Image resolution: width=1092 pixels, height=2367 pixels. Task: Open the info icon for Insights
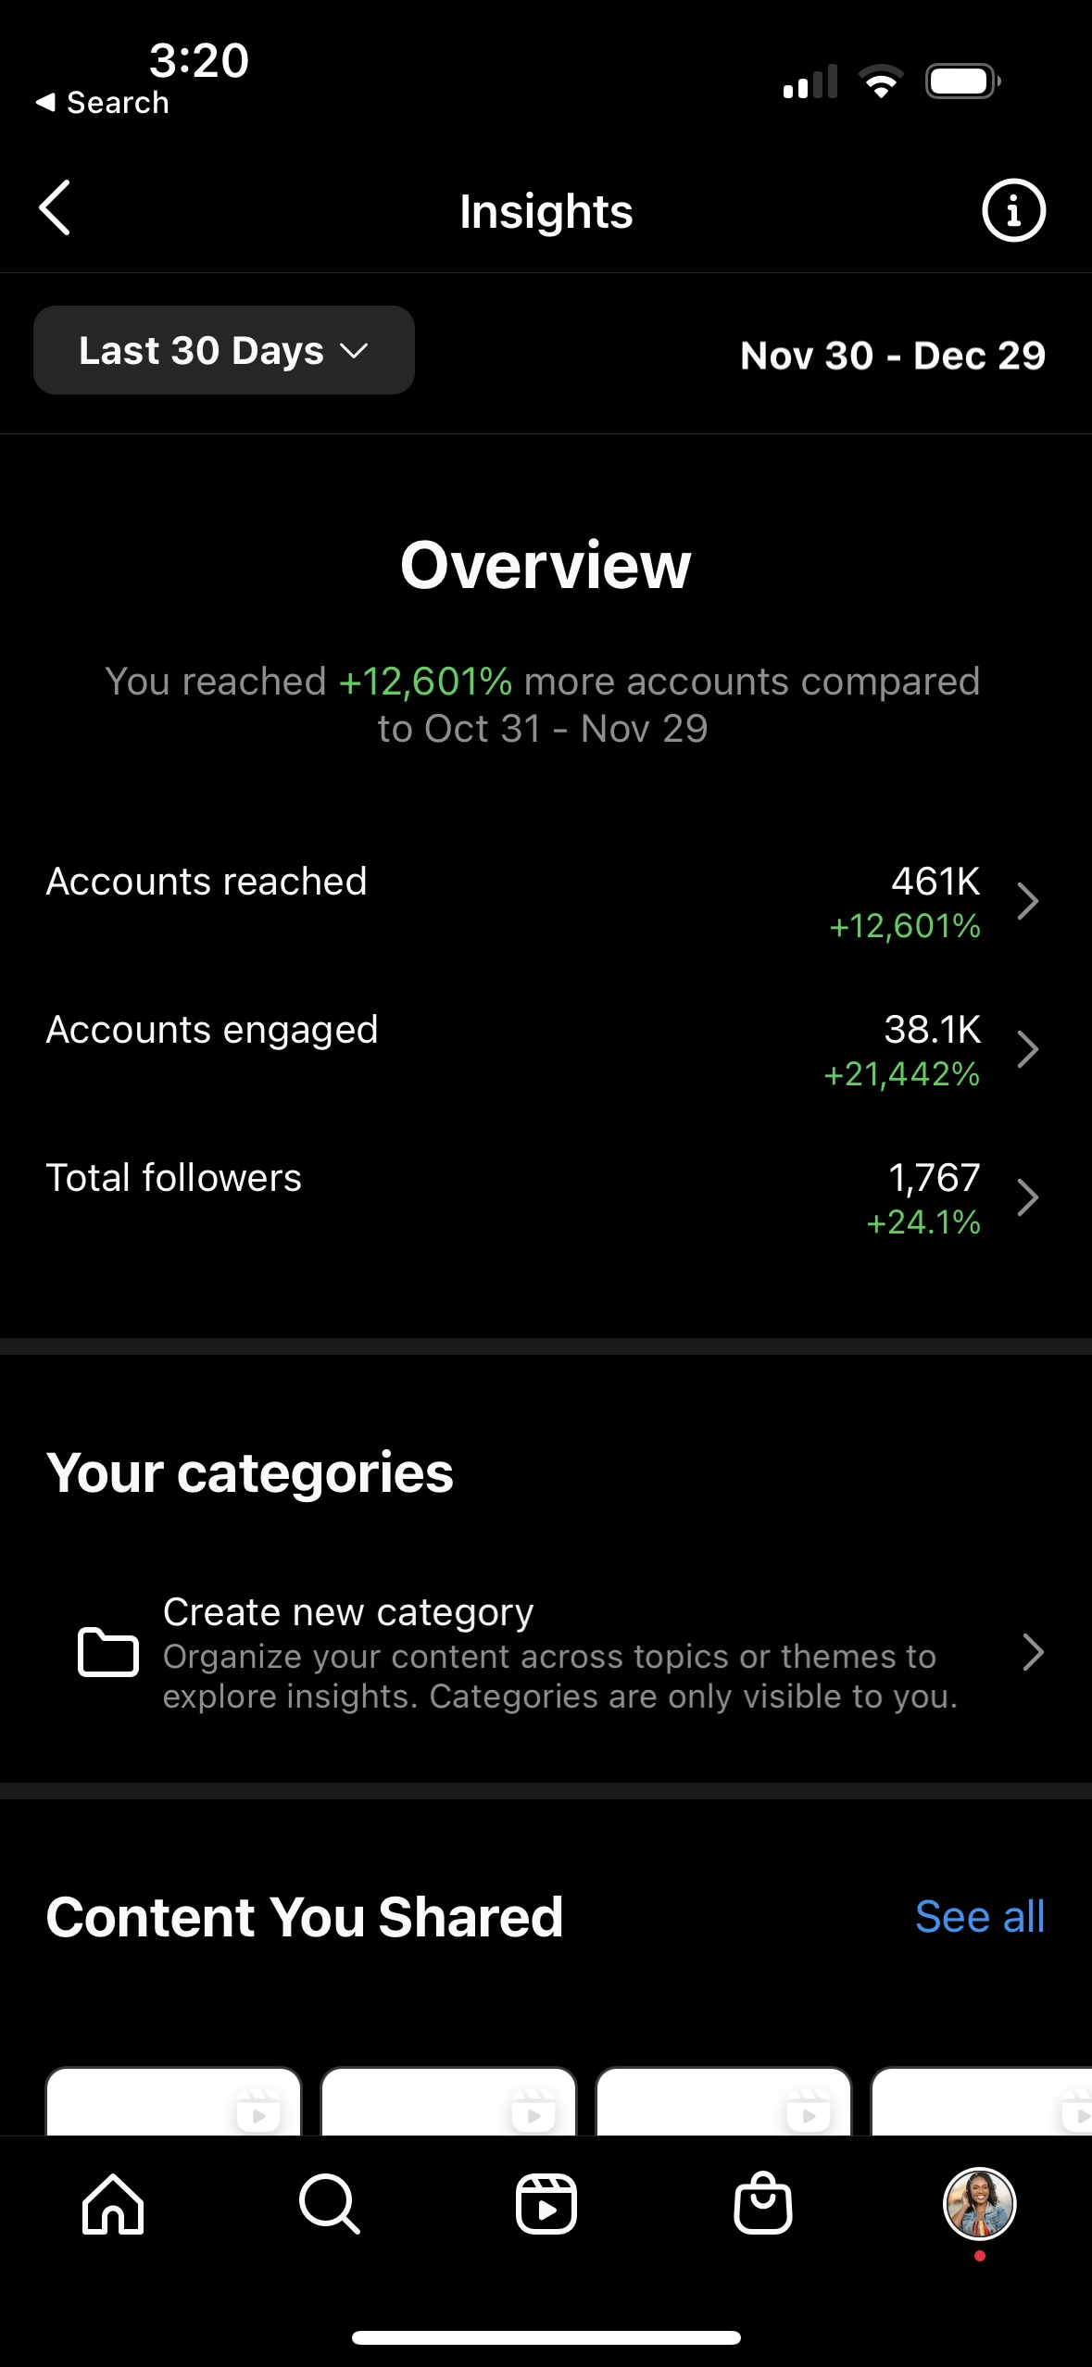click(x=1013, y=210)
